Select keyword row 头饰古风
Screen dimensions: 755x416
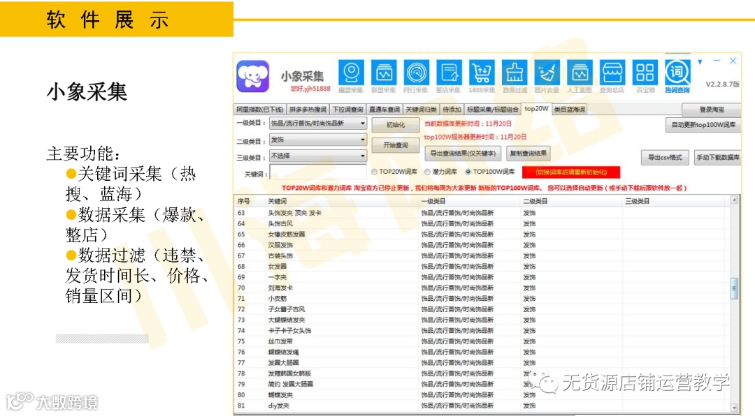[482, 223]
